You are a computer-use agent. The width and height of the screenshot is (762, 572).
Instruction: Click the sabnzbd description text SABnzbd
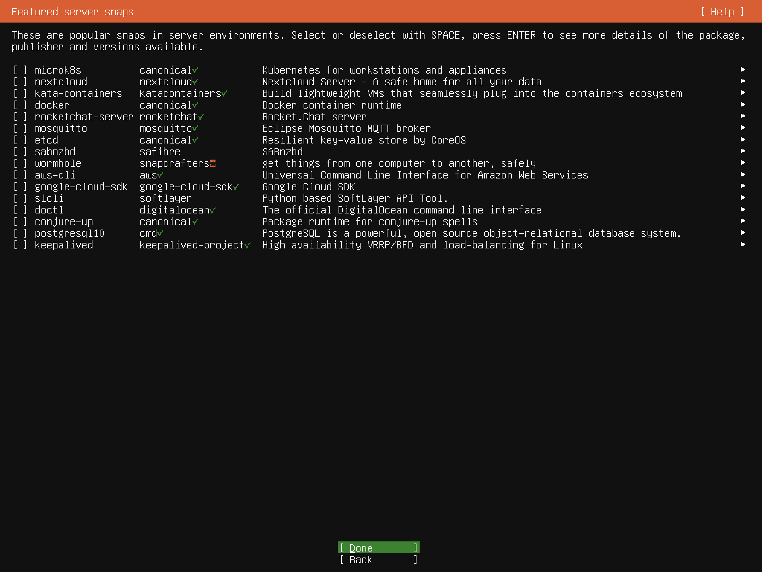(282, 152)
